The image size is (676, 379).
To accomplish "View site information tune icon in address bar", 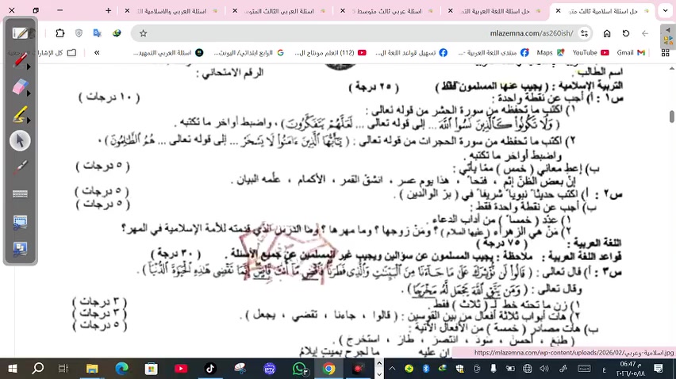I will coord(584,33).
